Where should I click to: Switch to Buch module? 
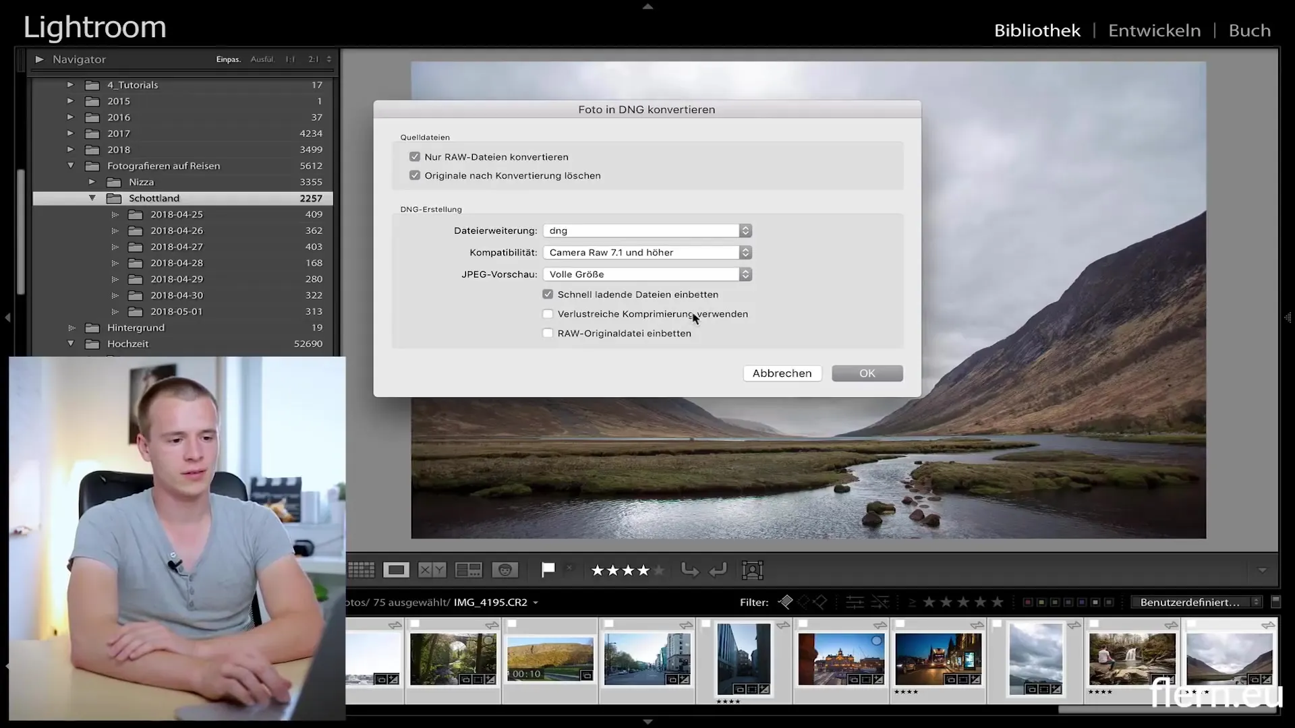[x=1249, y=30]
